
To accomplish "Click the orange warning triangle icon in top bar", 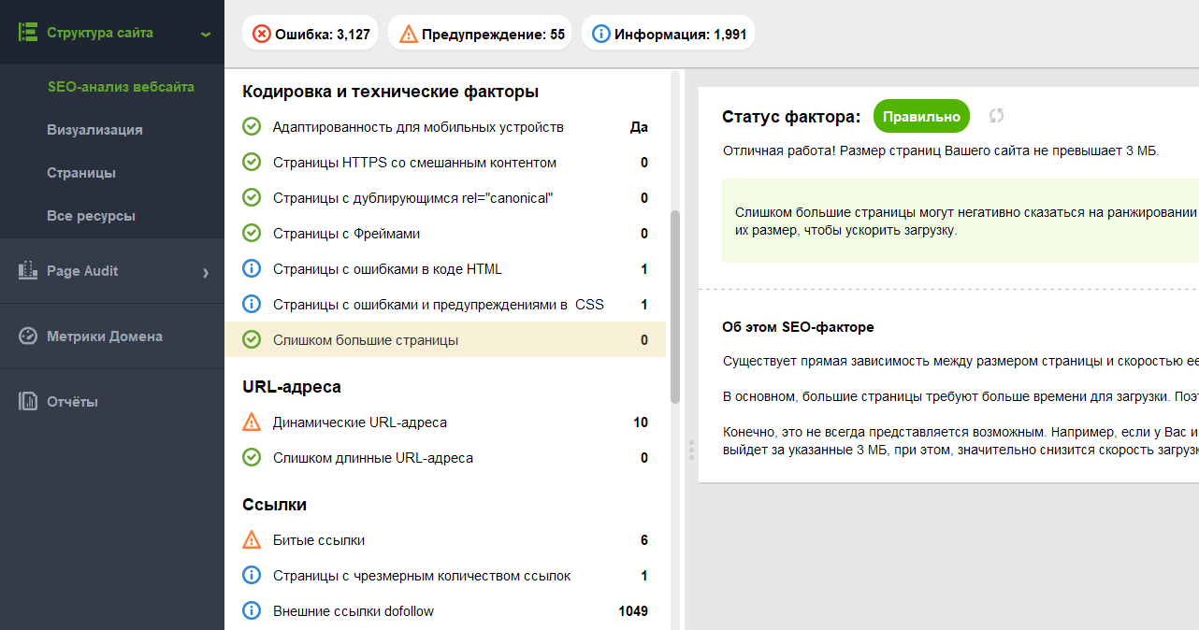I will pyautogui.click(x=409, y=35).
